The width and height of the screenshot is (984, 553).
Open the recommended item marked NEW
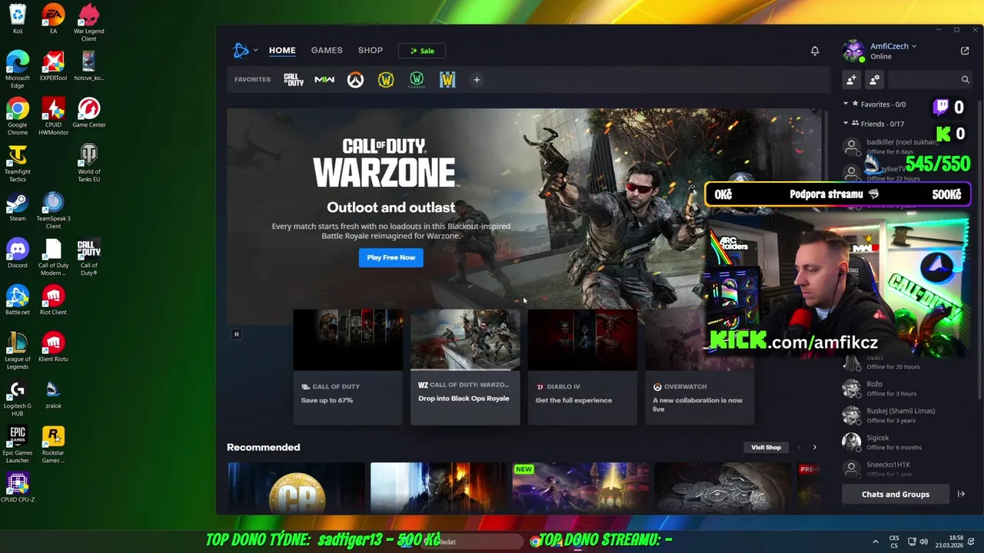point(580,488)
